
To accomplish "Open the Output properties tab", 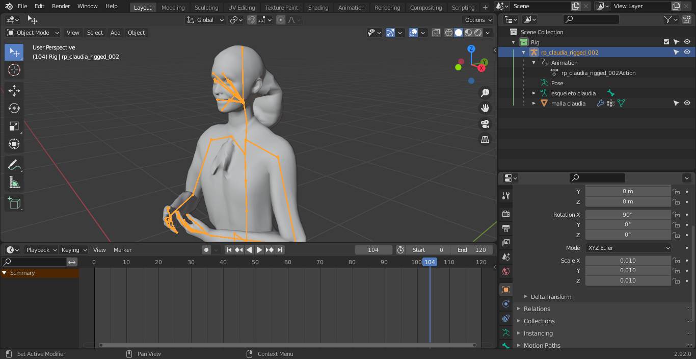I will [x=505, y=228].
